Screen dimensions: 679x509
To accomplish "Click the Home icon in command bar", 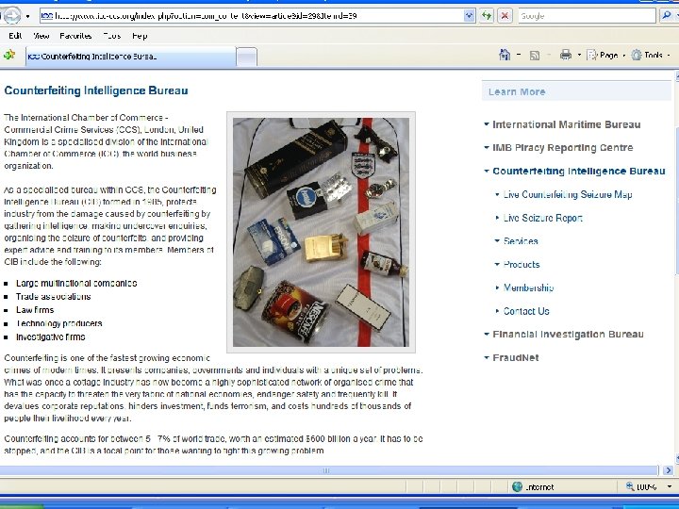I will [x=505, y=55].
